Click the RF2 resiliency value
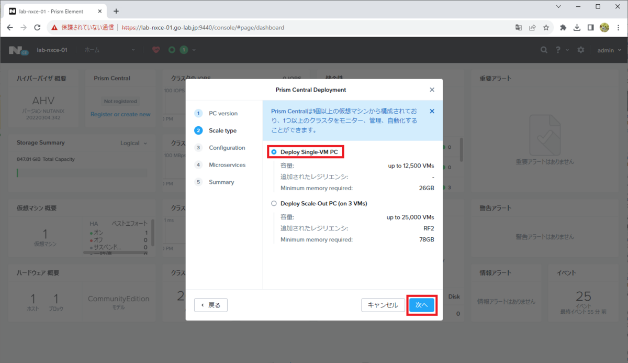The image size is (628, 363). pos(429,228)
